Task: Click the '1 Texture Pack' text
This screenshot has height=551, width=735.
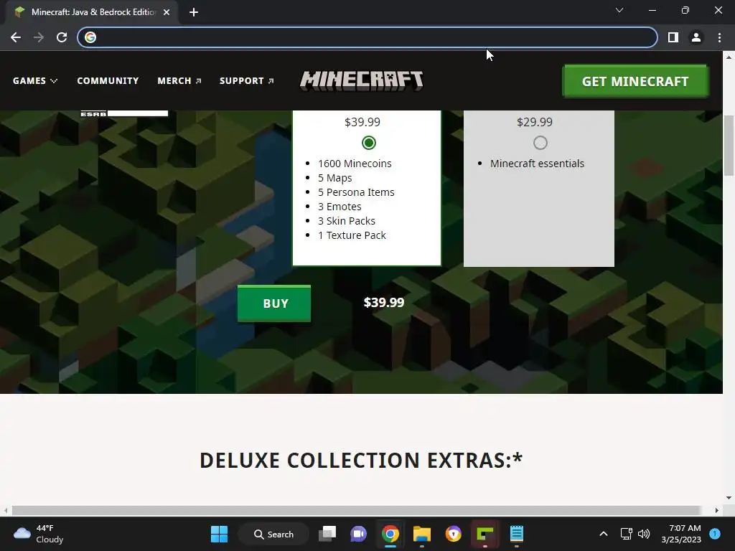Action: (x=352, y=235)
